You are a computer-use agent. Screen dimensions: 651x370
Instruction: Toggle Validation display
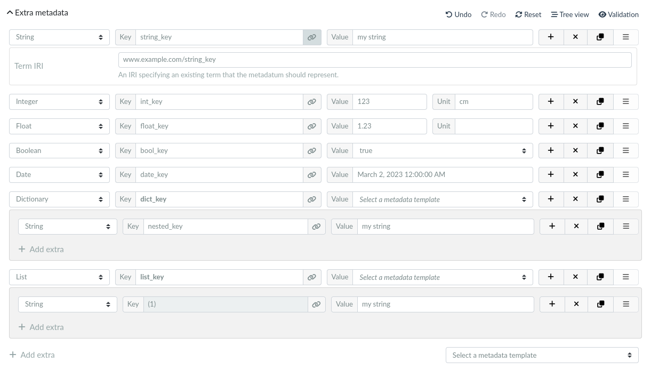pyautogui.click(x=618, y=14)
